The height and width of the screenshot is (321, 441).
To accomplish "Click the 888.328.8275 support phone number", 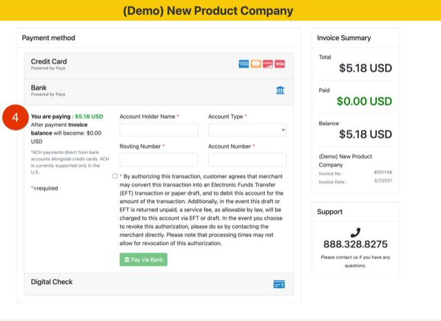I will point(355,244).
